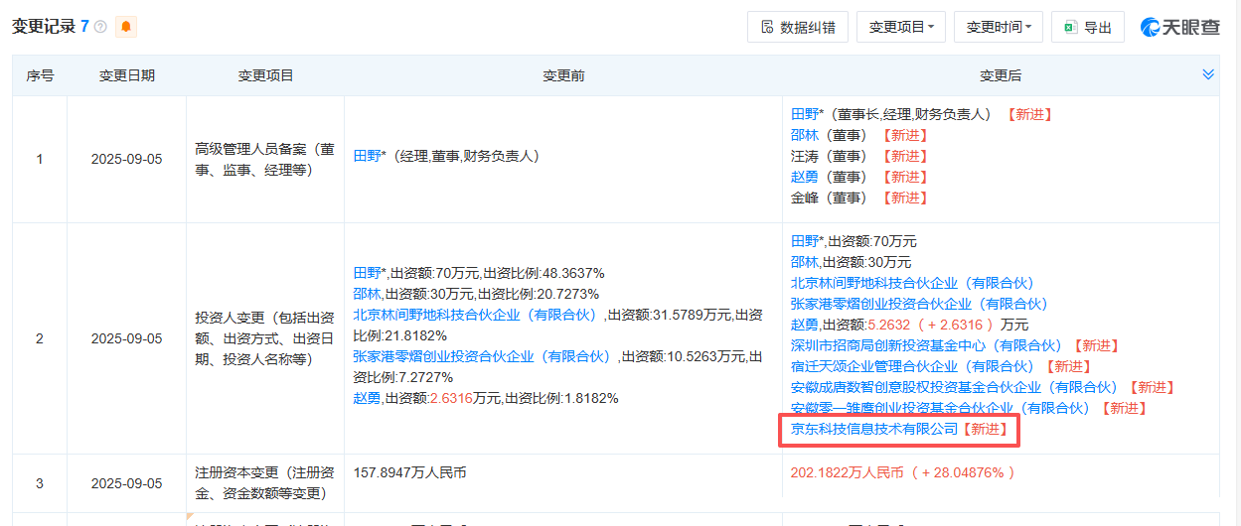Open 赵勇 link with 出资比例 1.8182%
The image size is (1241, 526).
(368, 398)
